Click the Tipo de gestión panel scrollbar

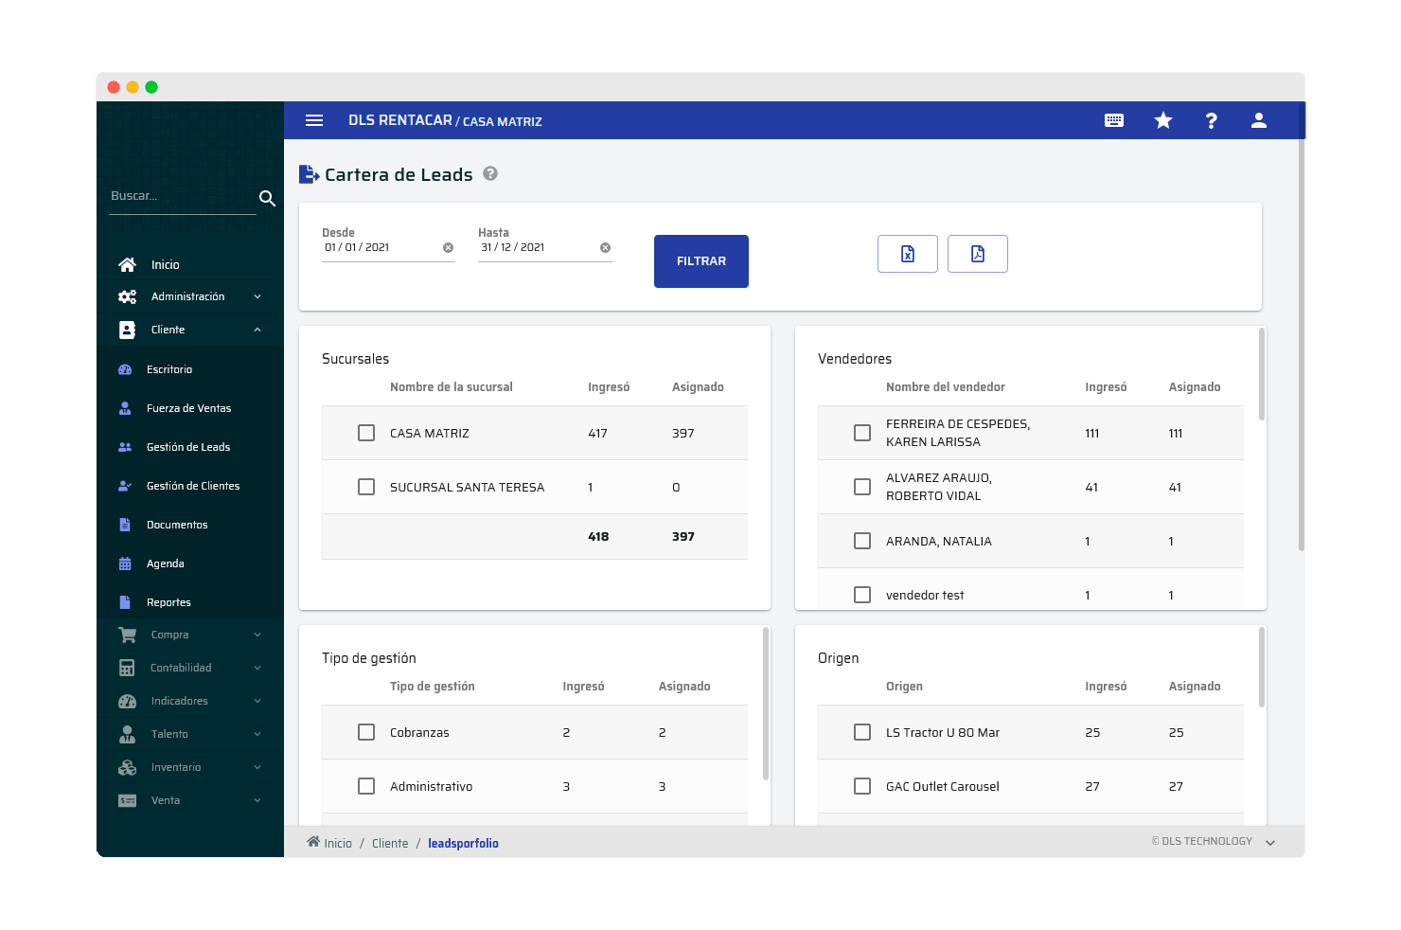tap(766, 704)
